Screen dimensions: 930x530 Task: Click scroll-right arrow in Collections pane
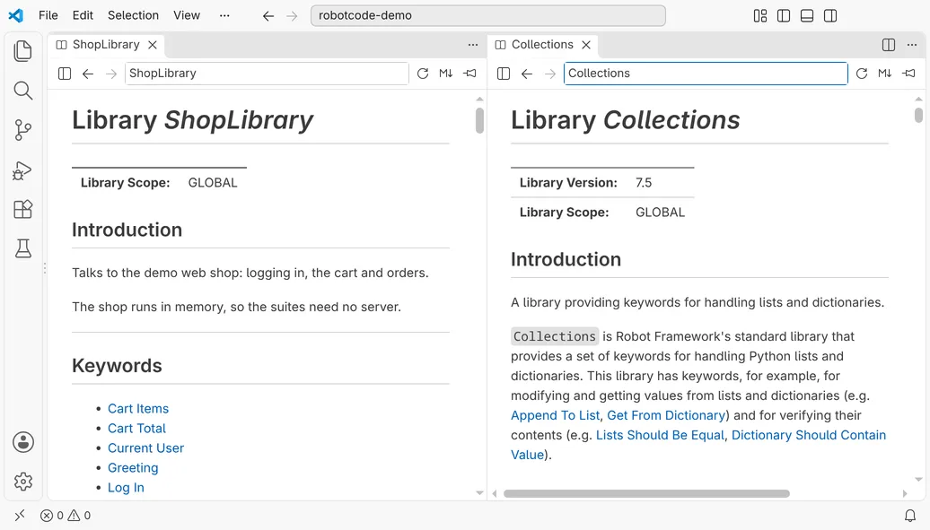coord(905,493)
